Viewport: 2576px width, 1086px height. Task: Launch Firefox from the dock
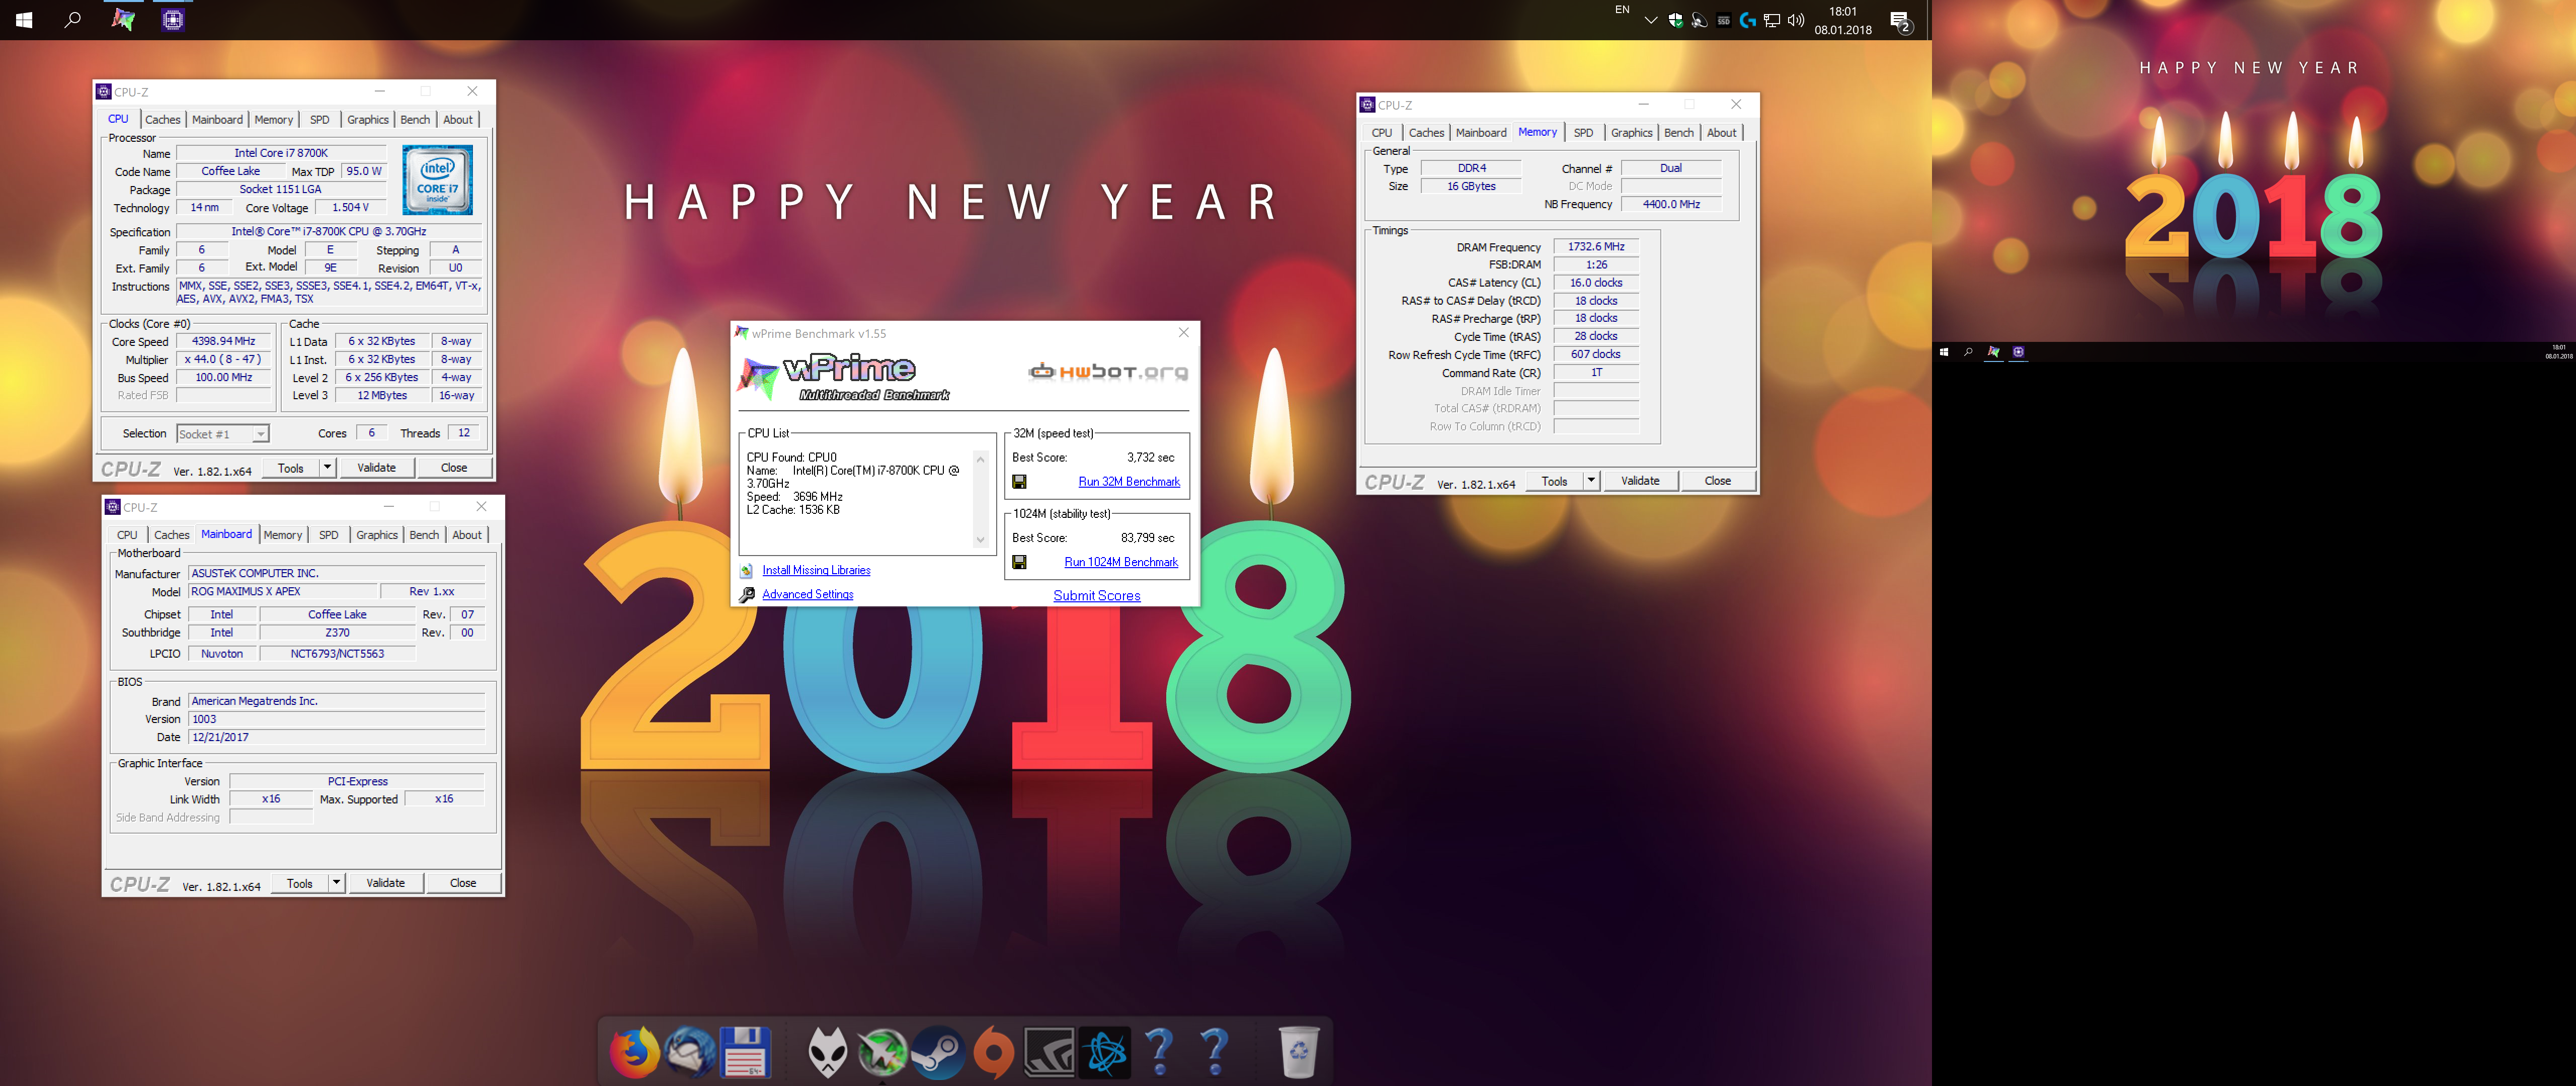click(636, 1052)
